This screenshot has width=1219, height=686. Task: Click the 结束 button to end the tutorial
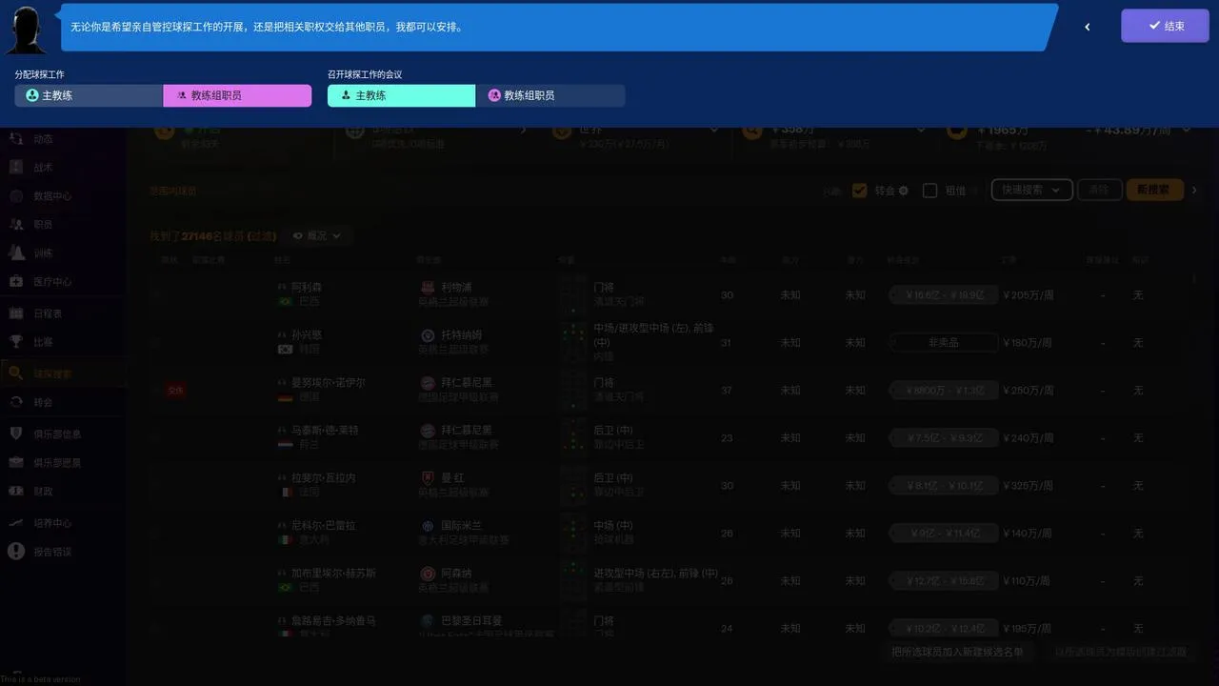point(1167,26)
